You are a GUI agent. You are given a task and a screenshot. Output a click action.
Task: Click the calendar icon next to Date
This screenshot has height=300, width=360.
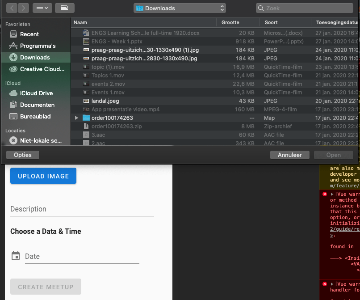[x=16, y=256]
